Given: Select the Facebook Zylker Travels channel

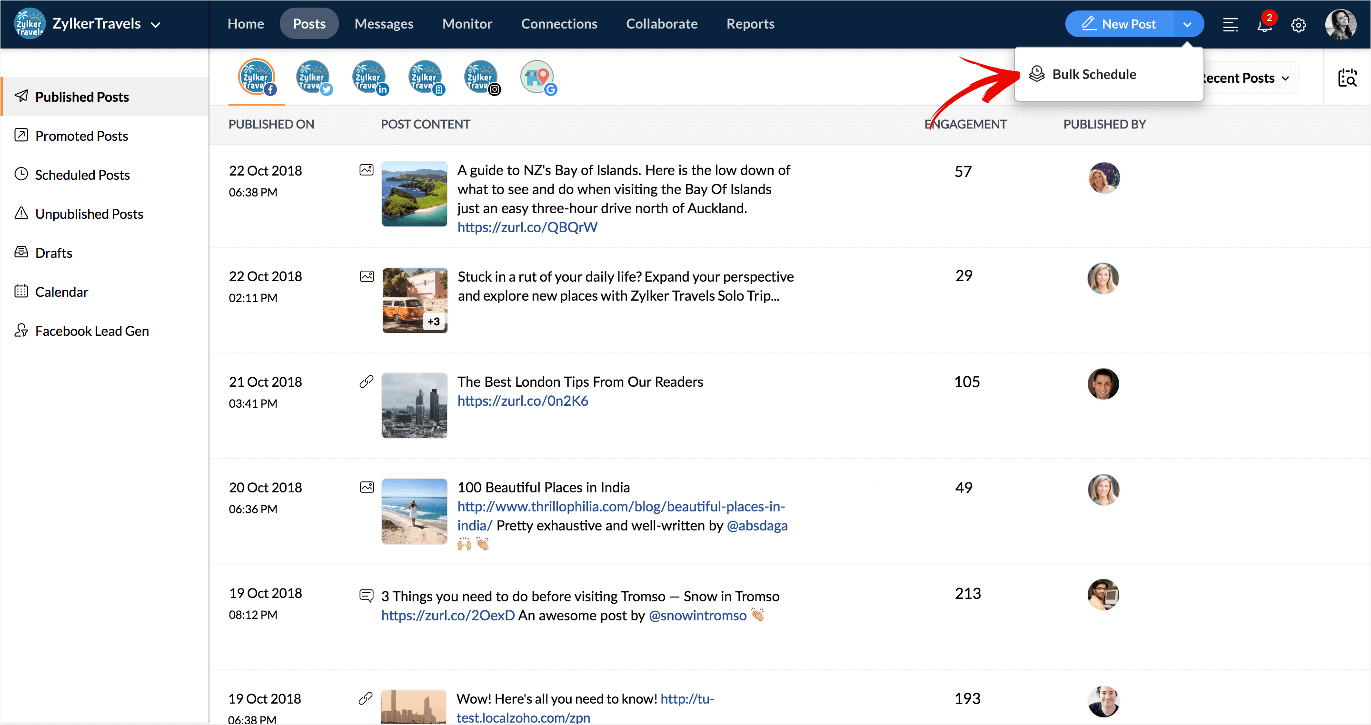Looking at the screenshot, I should click(257, 77).
